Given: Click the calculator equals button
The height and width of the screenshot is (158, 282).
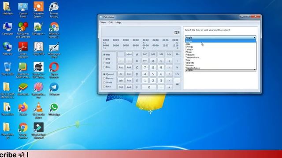Looking at the screenshot, I should [x=177, y=84].
